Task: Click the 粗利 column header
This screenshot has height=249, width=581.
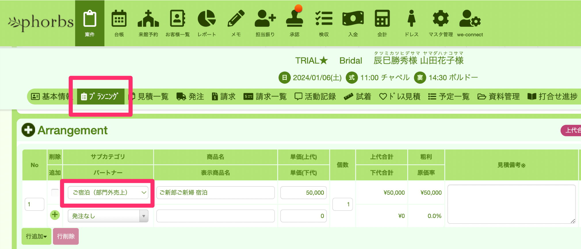Action: tap(426, 157)
